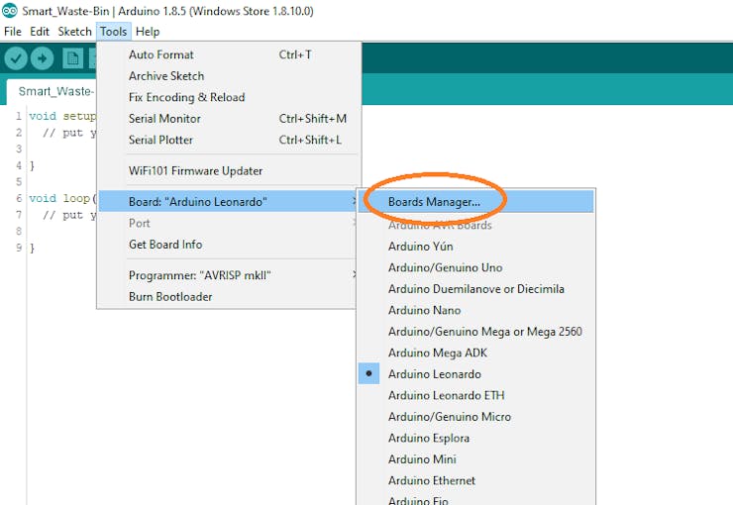Select Arduino/Genuino Mega or Mega 2560
The height and width of the screenshot is (505, 733).
click(475, 332)
